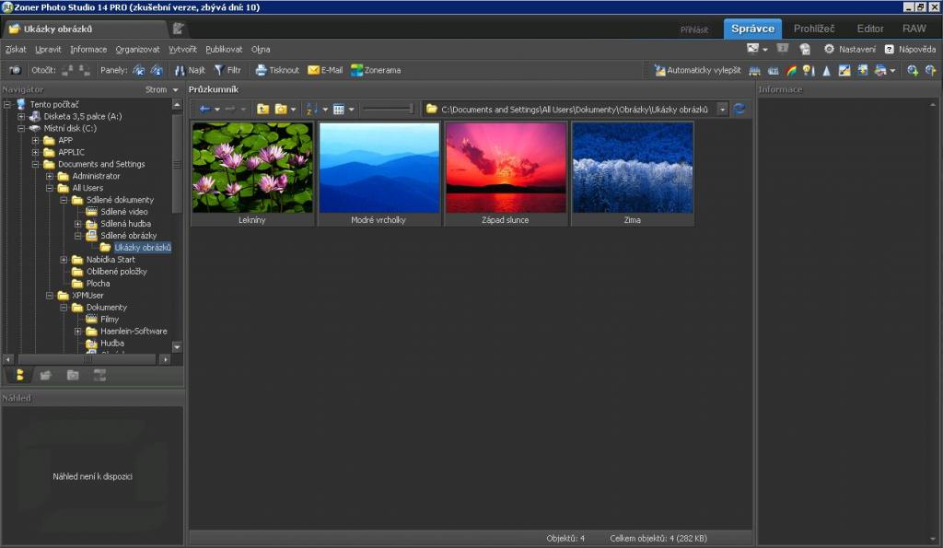Screen dimensions: 943x548
Task: Click the fourth navigator mode icon below tree
Action: tap(99, 376)
